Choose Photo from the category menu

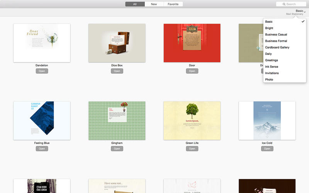(x=285, y=80)
